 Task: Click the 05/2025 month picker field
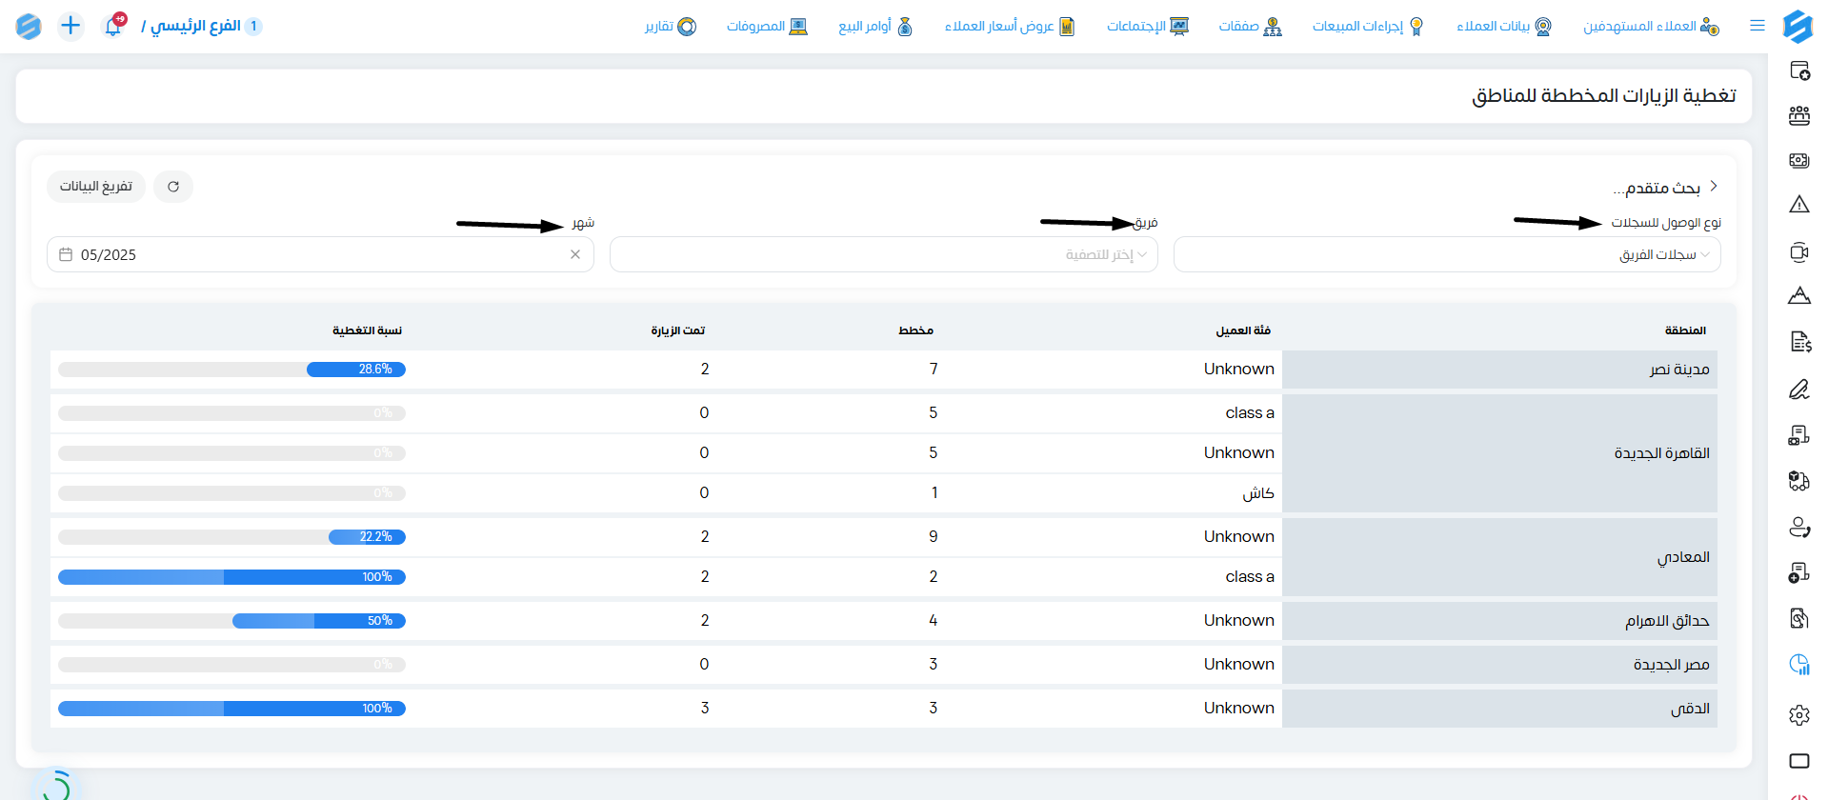[x=320, y=254]
